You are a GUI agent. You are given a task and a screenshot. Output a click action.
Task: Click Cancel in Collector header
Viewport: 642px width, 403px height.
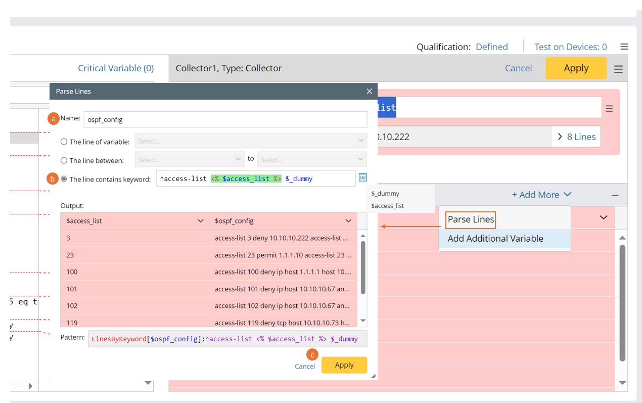[x=518, y=68]
